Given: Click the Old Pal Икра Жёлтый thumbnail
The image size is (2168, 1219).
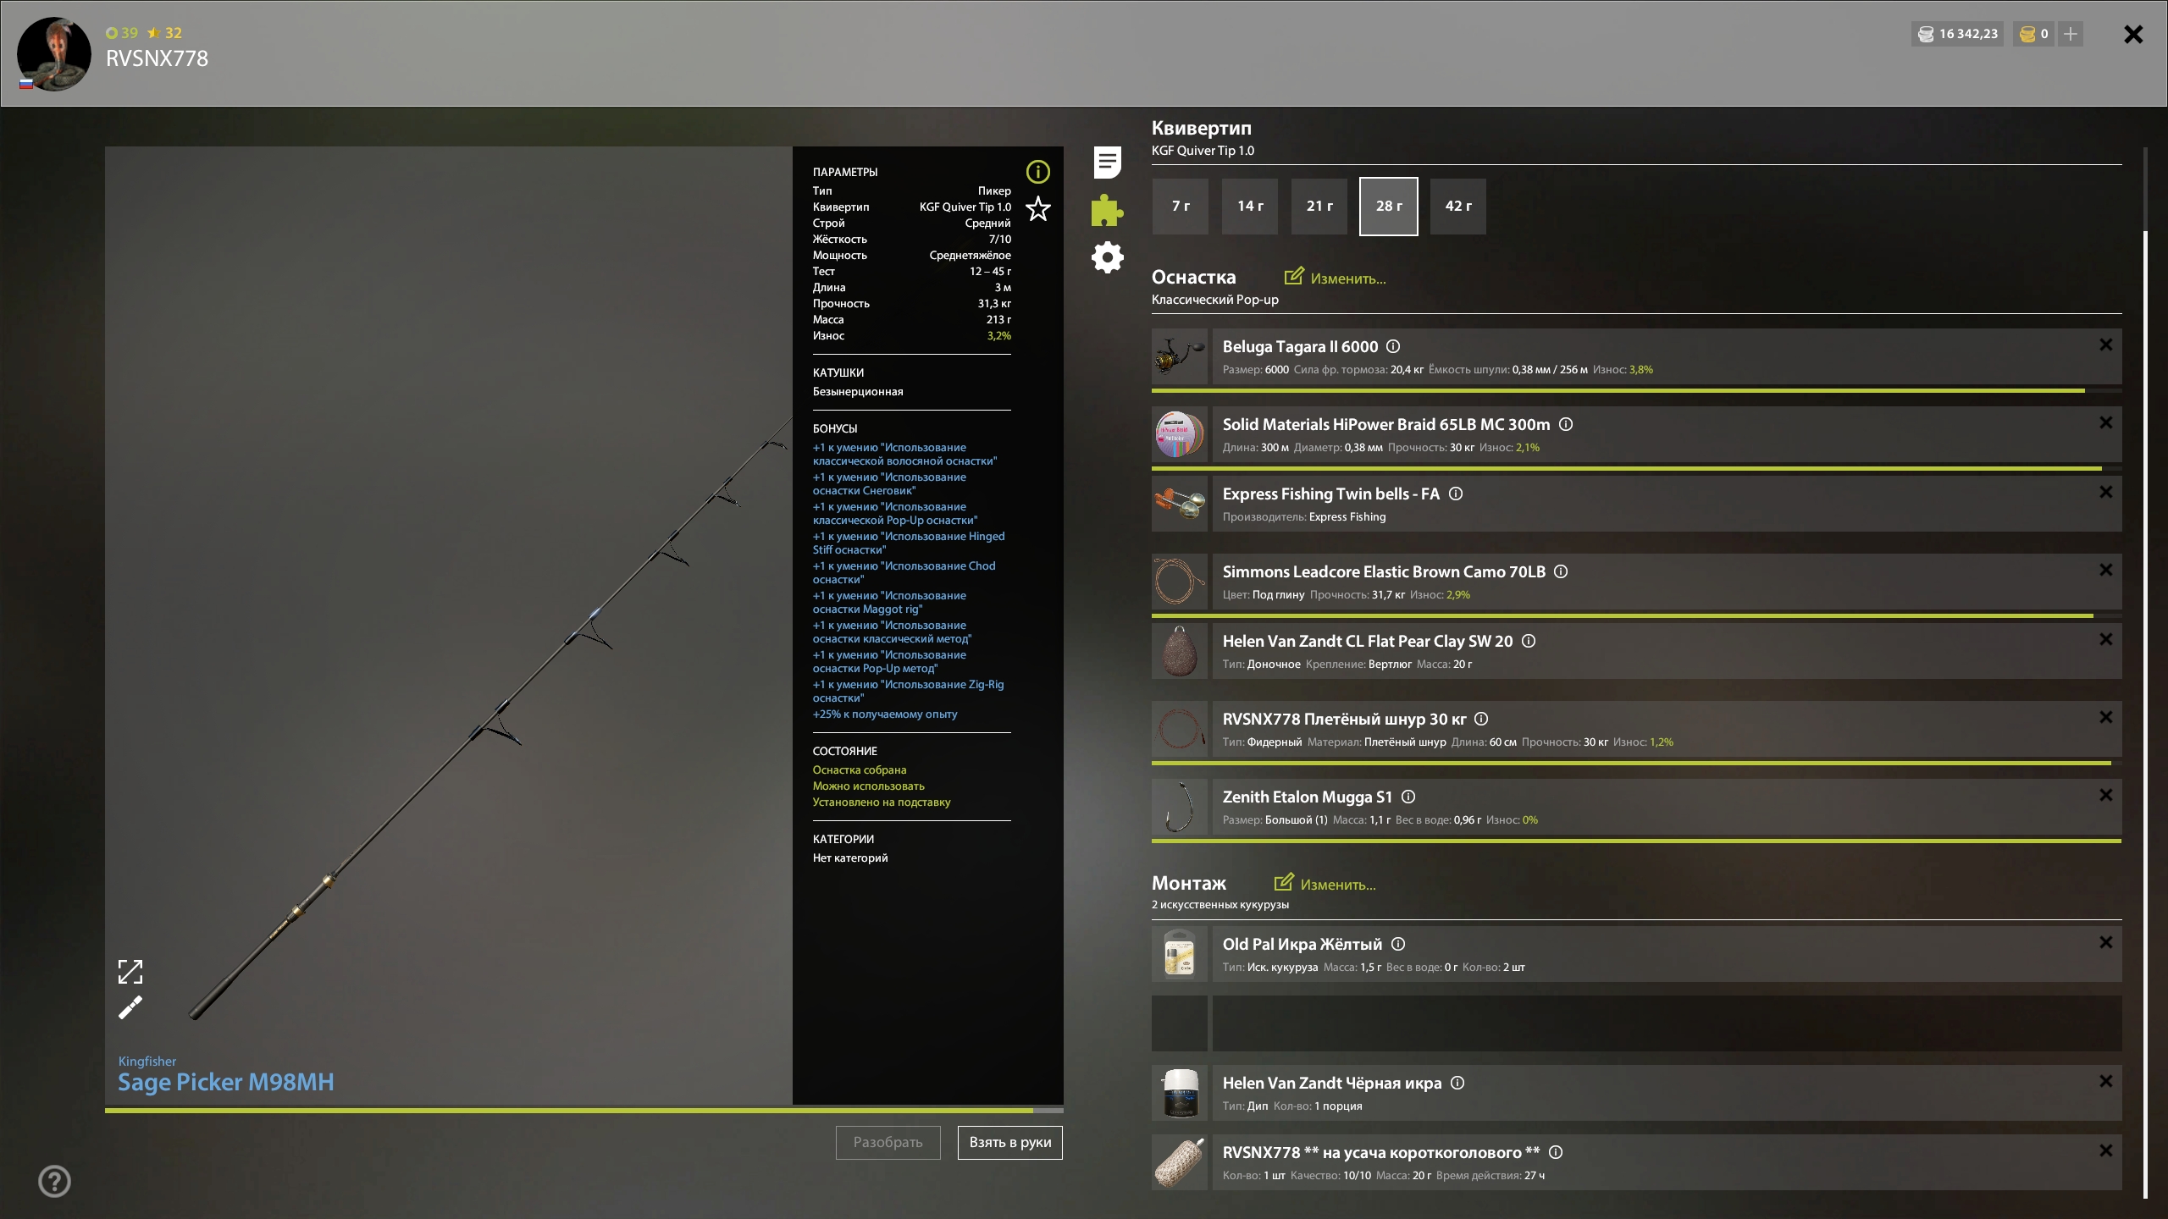Looking at the screenshot, I should point(1179,954).
